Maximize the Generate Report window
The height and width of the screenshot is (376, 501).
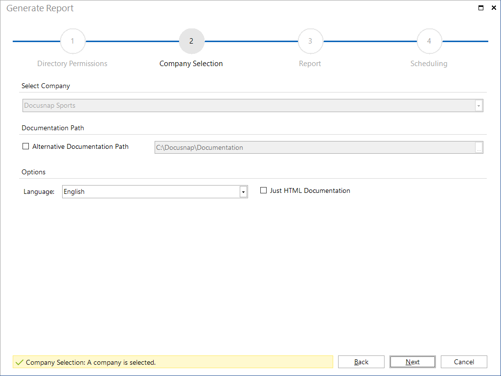coord(481,8)
